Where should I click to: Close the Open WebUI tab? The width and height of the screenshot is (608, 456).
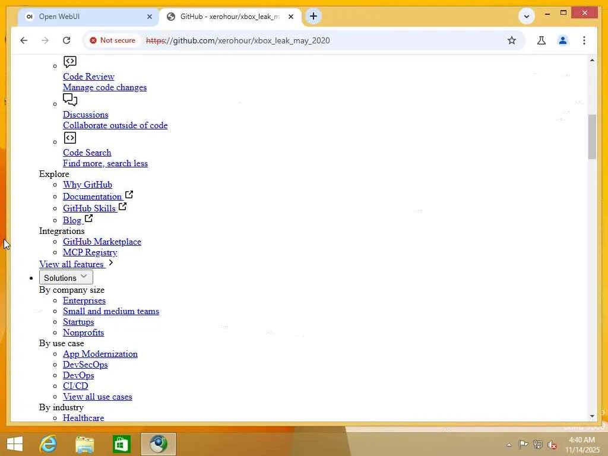(150, 17)
